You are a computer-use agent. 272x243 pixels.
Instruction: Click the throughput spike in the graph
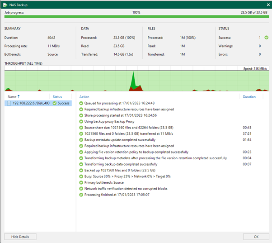(x=133, y=80)
